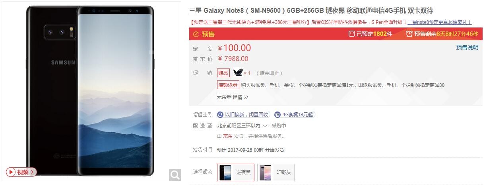Click the presale 预售 clock icon
This screenshot has height=186, width=485.
click(x=196, y=34)
